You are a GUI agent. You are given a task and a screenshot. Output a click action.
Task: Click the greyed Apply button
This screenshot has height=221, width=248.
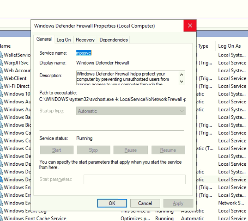point(178,203)
